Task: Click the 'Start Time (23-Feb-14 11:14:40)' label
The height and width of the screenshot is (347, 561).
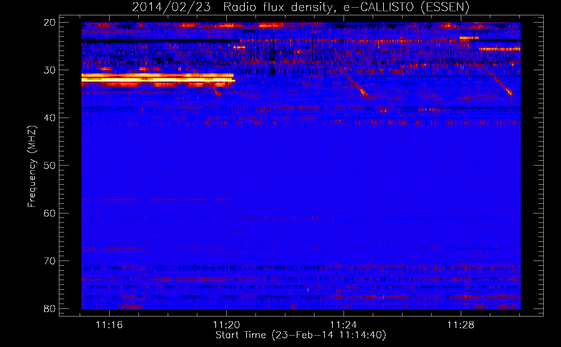Action: click(301, 335)
